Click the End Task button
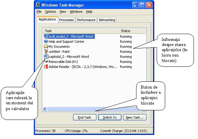 coord(84,117)
